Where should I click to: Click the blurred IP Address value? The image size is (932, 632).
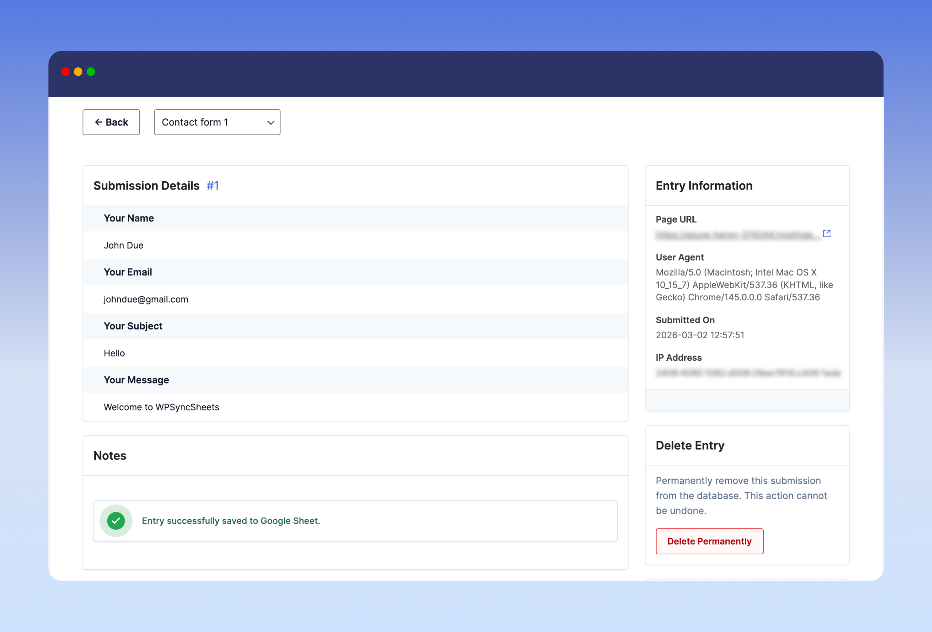(748, 373)
